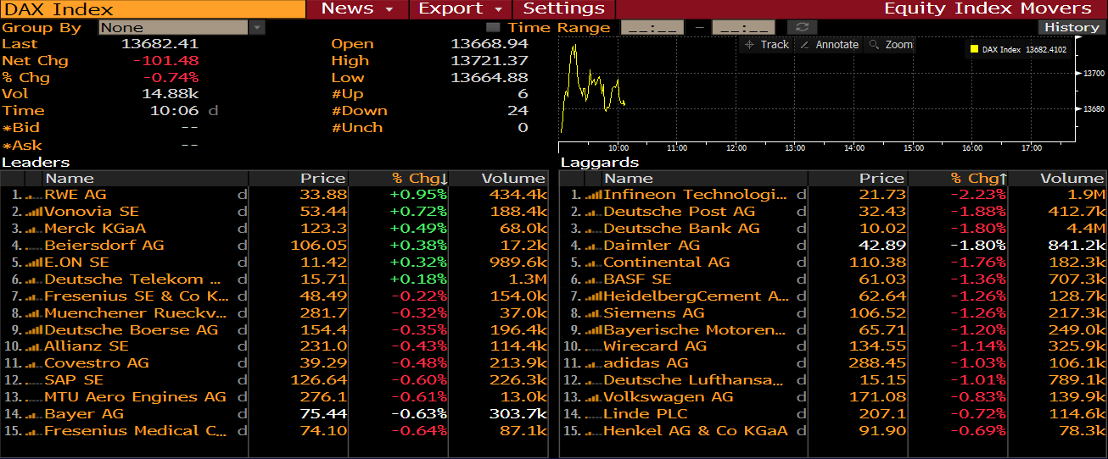Click the Laggards Volume column header
This screenshot has height=459, width=1108.
pos(1058,179)
